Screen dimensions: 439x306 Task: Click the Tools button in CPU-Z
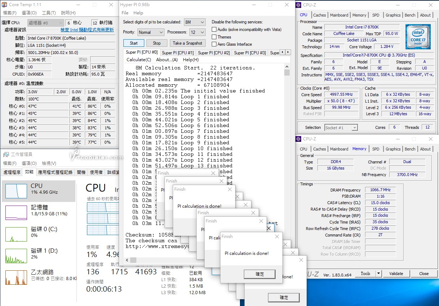(365, 274)
